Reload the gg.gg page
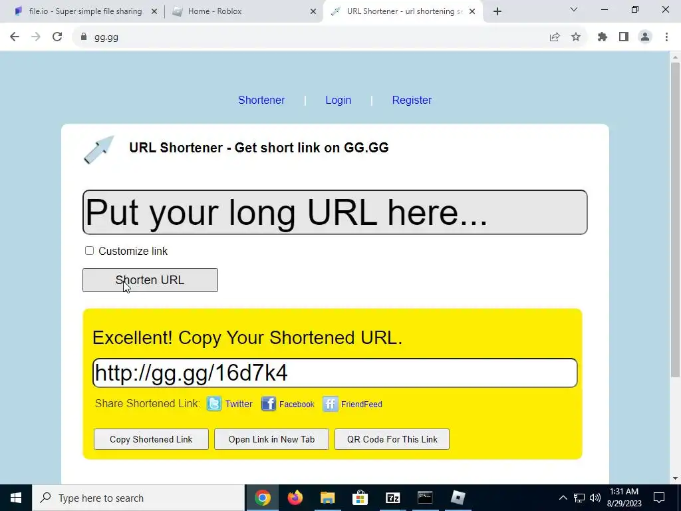Screen dimensions: 681x511 (x=57, y=37)
